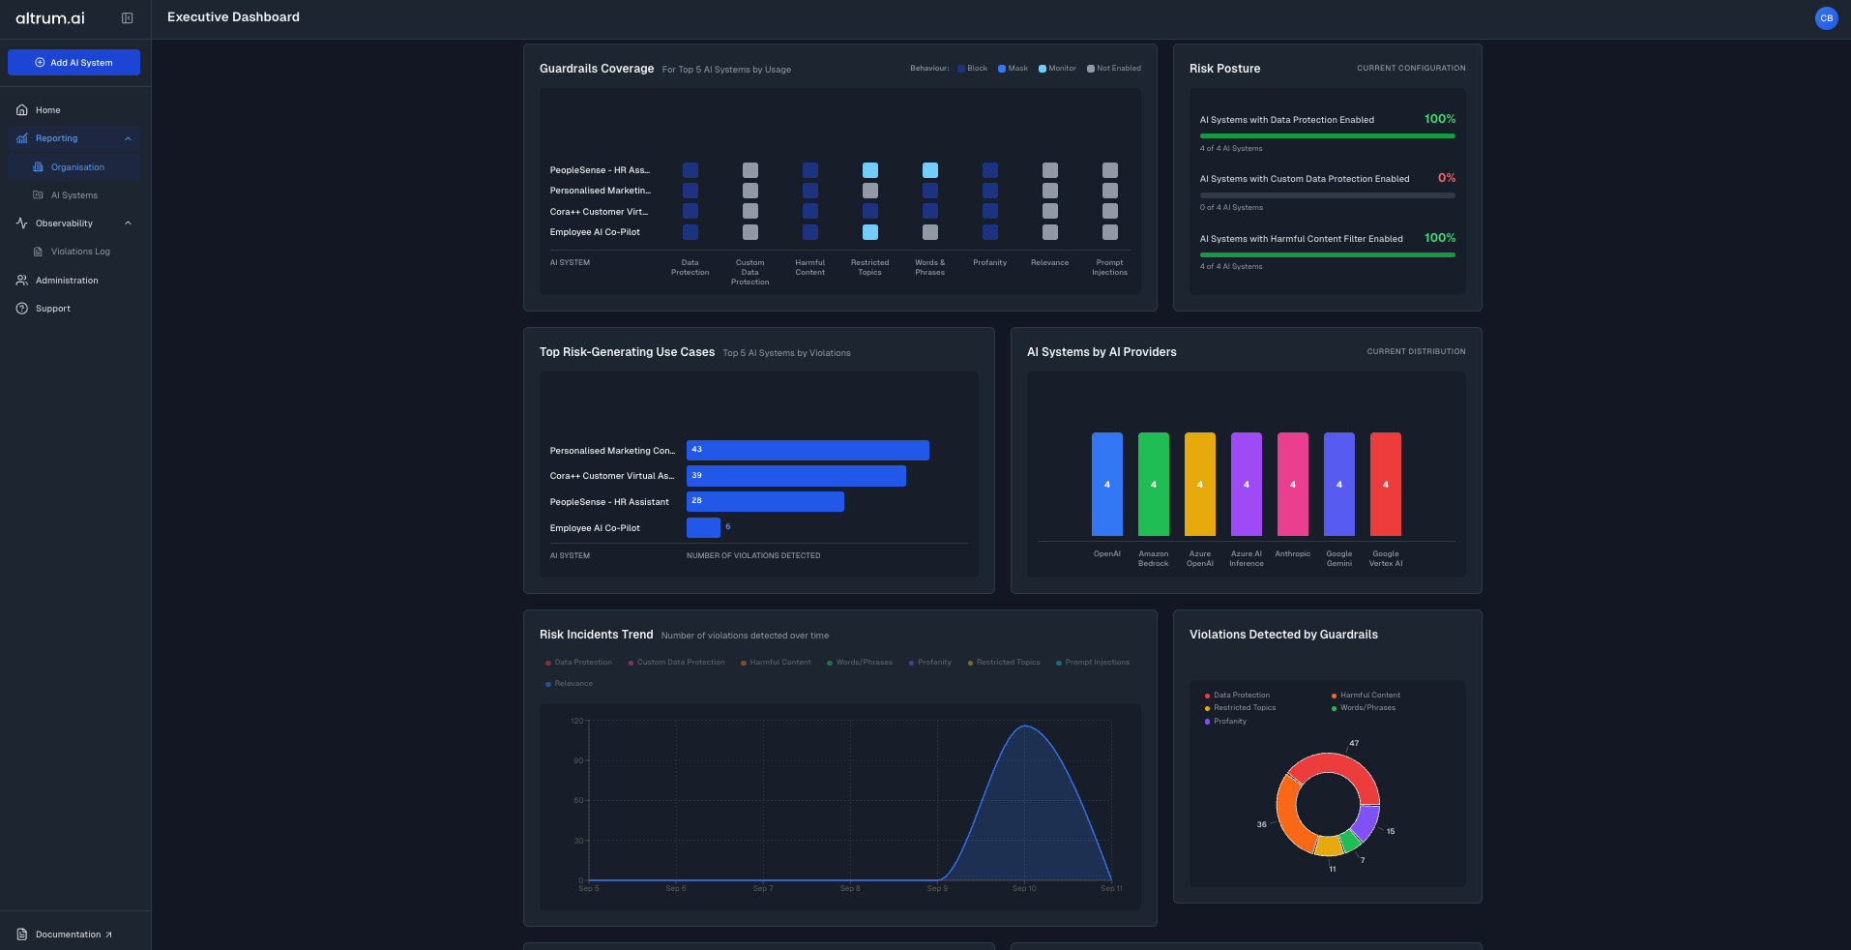The image size is (1851, 950).
Task: Collapse the Observability section chevron
Action: click(x=128, y=223)
